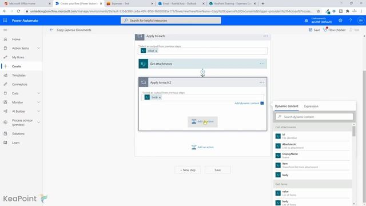Expand the Action items chevron

38,48
